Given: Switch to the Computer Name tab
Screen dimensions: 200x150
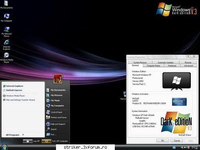Looking at the screenshot, I should click(153, 66).
